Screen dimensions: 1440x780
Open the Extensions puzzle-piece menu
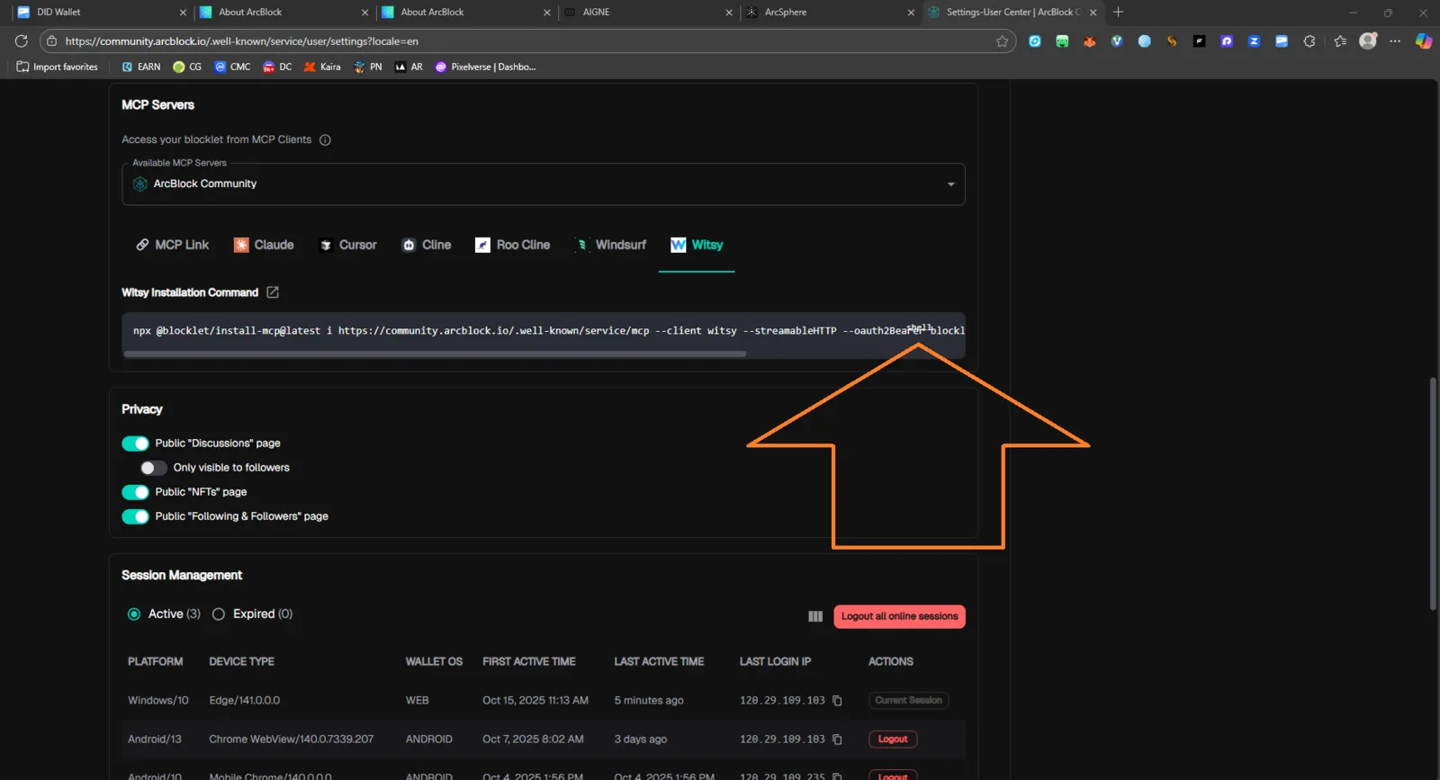[x=1309, y=41]
